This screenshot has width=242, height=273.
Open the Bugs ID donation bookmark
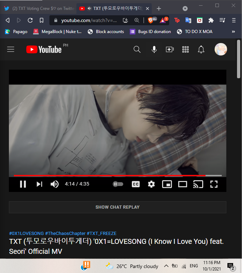[150, 32]
